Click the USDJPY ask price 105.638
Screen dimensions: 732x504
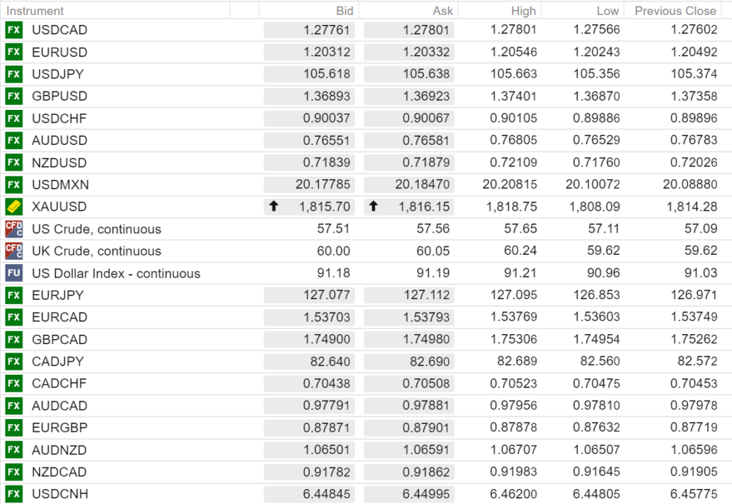426,74
